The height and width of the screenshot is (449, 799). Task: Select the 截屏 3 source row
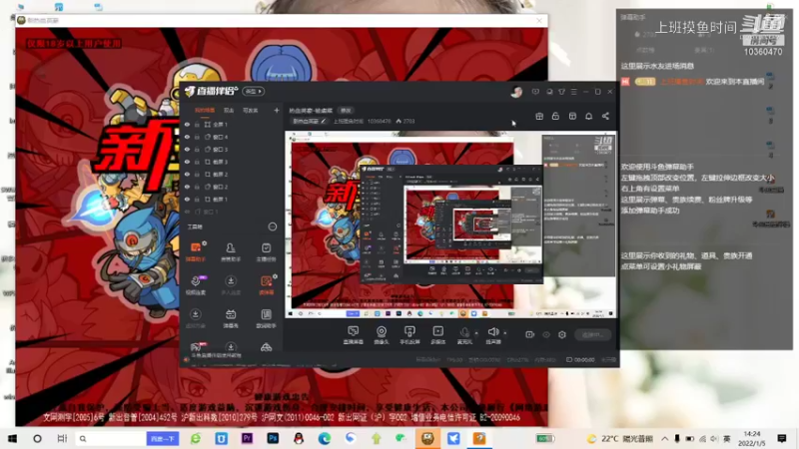pos(232,162)
